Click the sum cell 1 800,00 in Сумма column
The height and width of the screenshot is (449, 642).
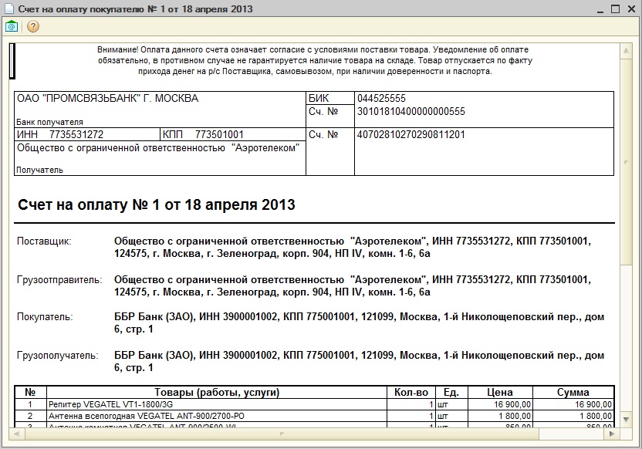573,416
